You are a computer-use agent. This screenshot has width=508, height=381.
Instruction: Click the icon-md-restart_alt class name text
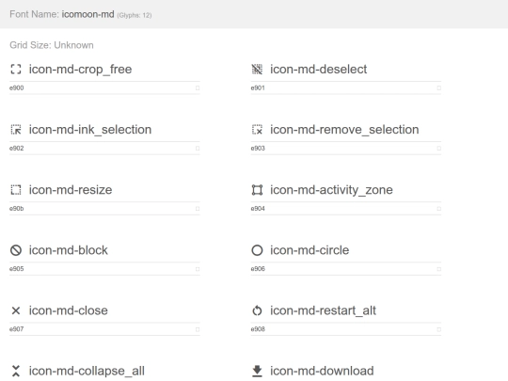click(323, 310)
